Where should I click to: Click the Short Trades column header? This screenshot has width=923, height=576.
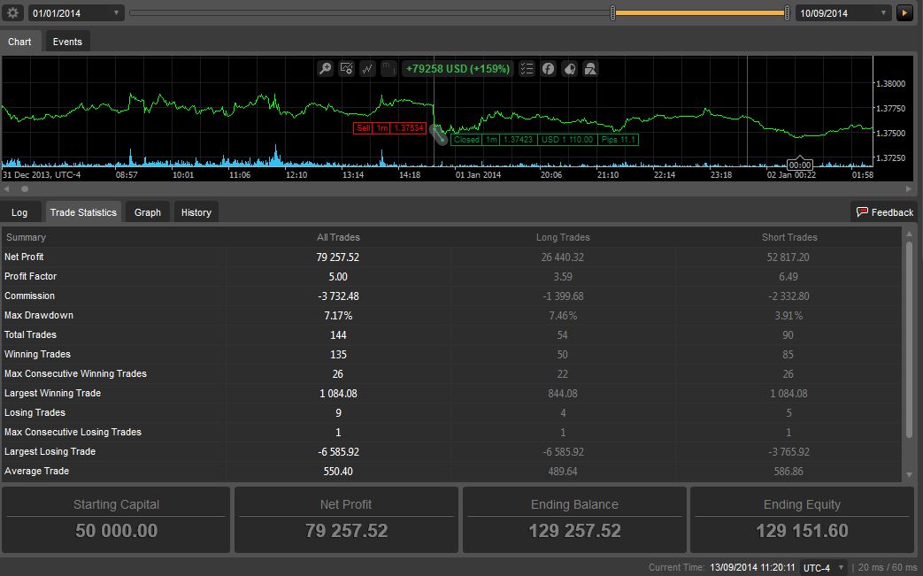coord(789,237)
